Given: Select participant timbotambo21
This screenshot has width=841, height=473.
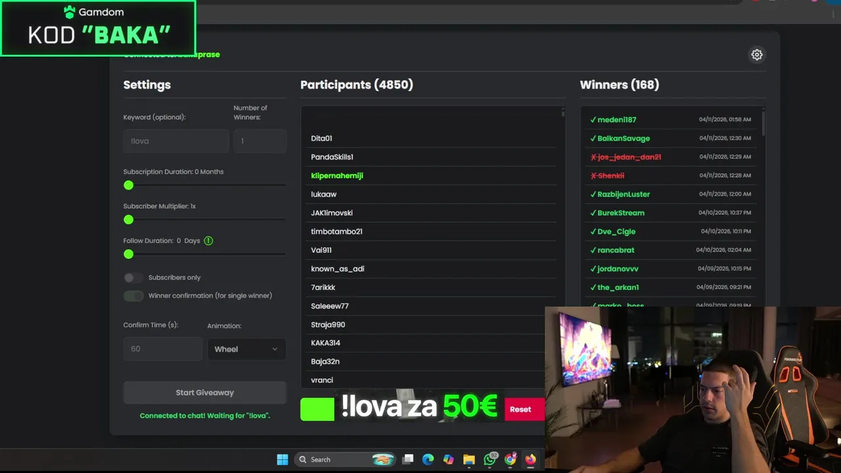Looking at the screenshot, I should pos(336,231).
